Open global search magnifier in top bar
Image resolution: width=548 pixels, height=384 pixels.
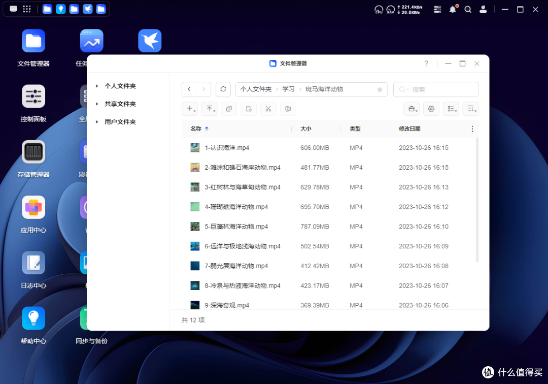(x=468, y=10)
